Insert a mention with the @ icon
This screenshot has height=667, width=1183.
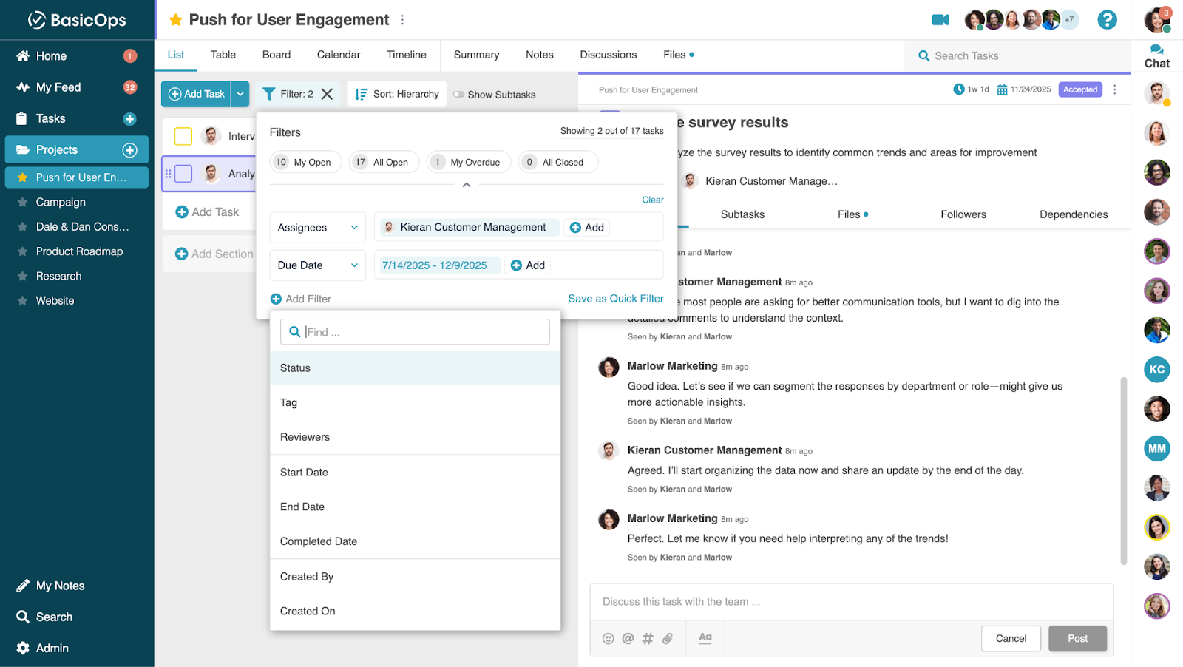coord(628,638)
